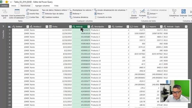Expand the Consultas side pane
192x108 pixels.
coord(3,26)
